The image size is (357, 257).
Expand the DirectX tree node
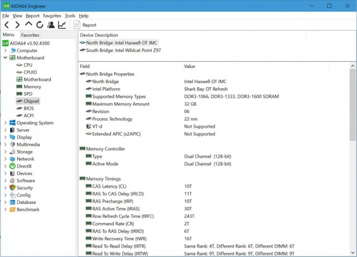coord(6,166)
